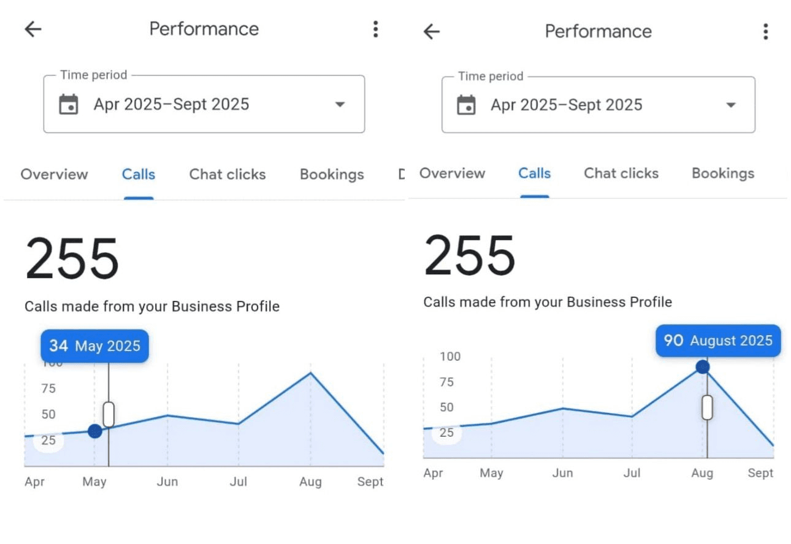Image resolution: width=791 pixels, height=544 pixels.
Task: Tap the back arrow on the left screenshot
Action: (x=32, y=29)
